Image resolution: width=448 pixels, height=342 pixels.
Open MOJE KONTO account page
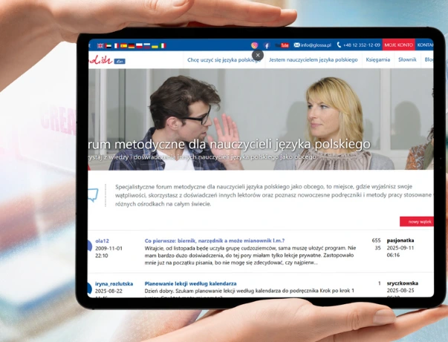(398, 45)
